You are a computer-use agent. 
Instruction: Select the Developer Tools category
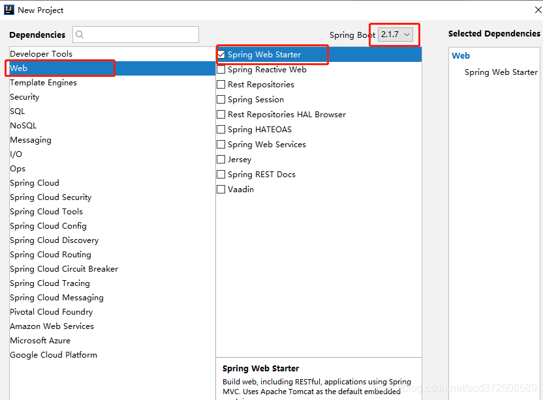click(x=112, y=54)
